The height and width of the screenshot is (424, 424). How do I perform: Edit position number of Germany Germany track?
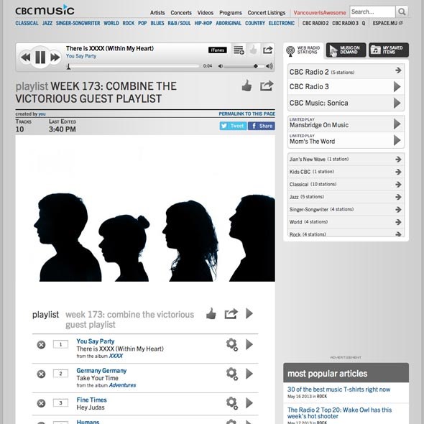[x=60, y=374]
